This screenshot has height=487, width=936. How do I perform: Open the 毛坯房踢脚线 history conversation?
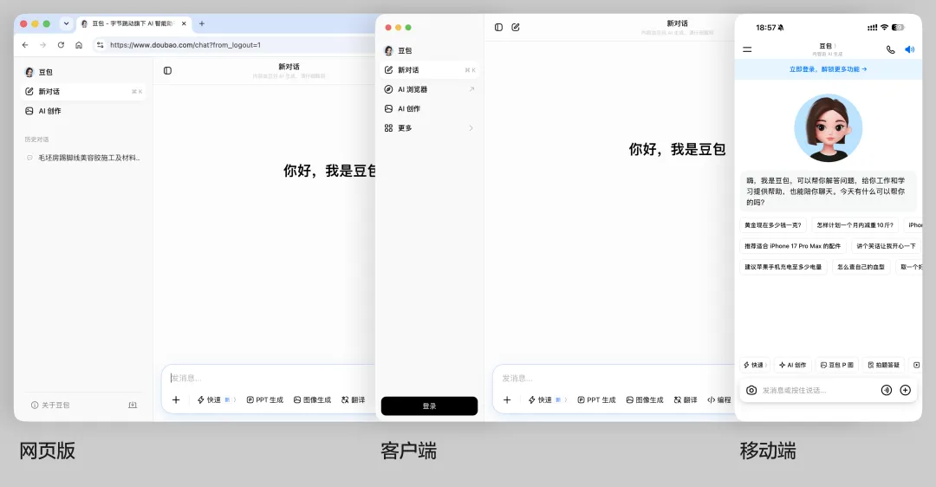tap(83, 158)
